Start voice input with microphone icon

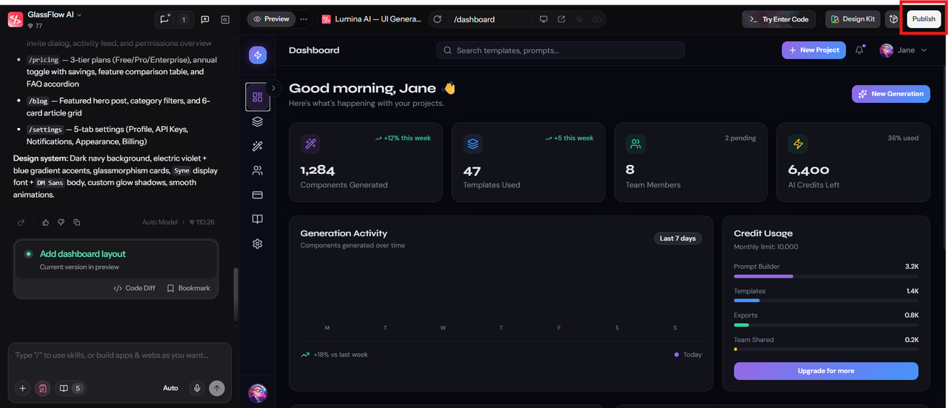(x=197, y=388)
